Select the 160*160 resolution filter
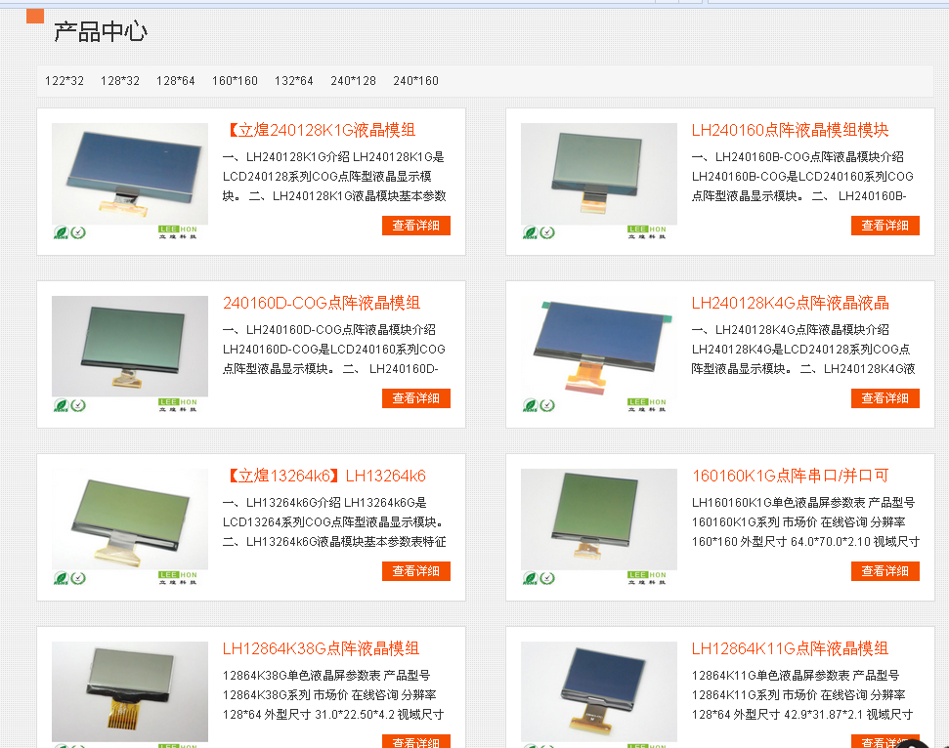The width and height of the screenshot is (949, 748). click(x=235, y=81)
